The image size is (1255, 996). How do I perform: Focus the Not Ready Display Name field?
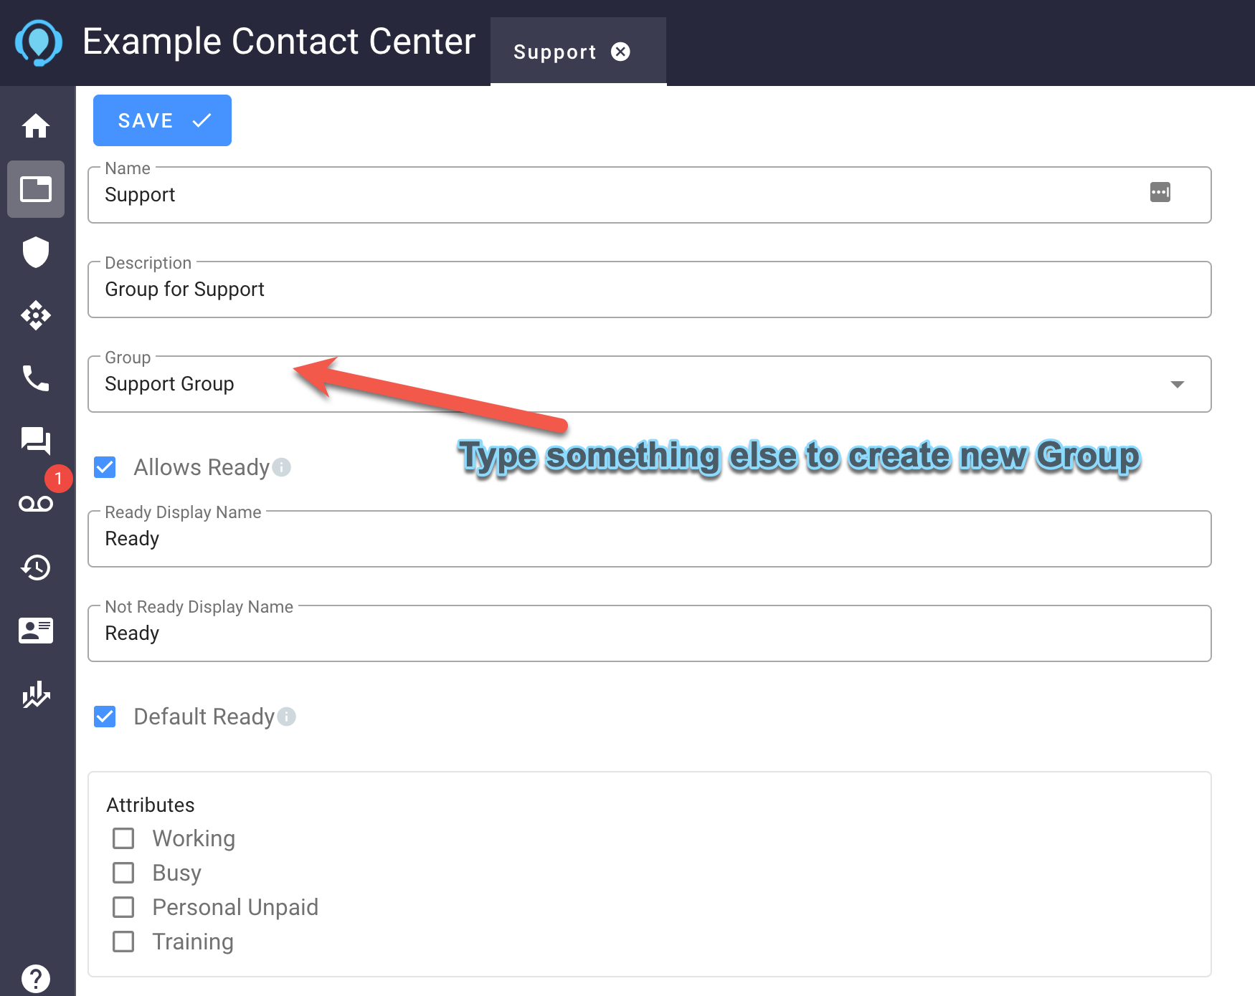(x=650, y=633)
